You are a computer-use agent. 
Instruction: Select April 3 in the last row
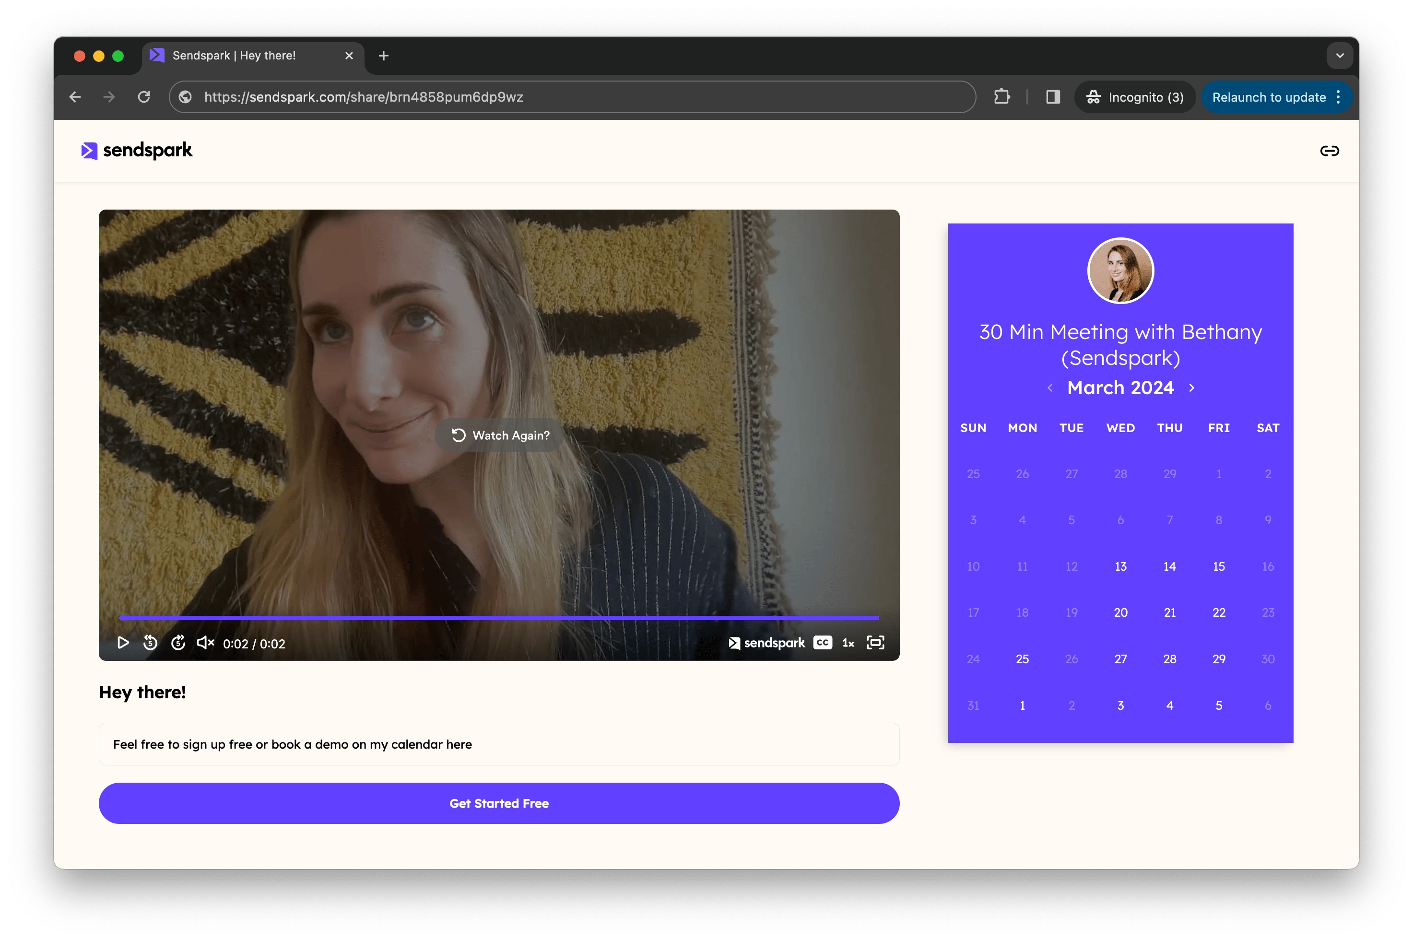[x=1120, y=705]
